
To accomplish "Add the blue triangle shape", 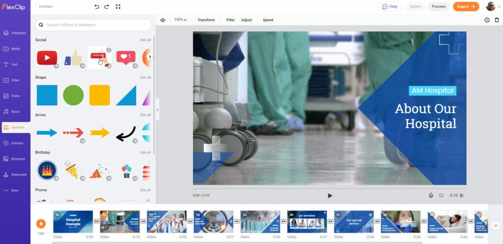I will tap(126, 95).
